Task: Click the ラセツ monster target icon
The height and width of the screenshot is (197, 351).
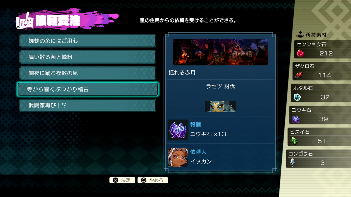Action: (220, 107)
